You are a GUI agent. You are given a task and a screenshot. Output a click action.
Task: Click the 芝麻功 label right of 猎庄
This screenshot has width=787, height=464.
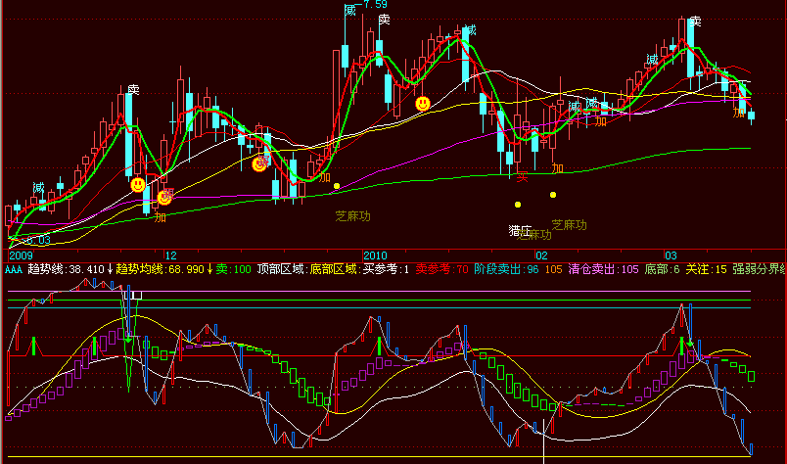coord(569,224)
